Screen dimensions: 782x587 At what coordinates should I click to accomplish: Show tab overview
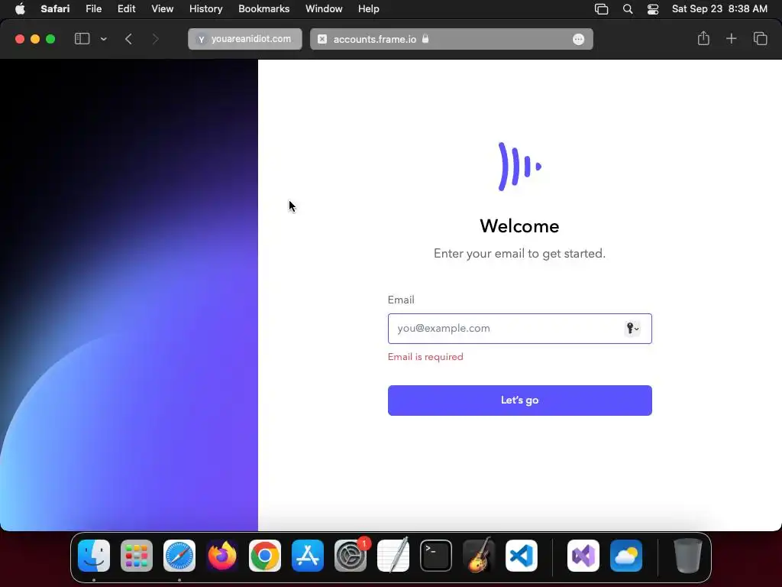pyautogui.click(x=760, y=38)
